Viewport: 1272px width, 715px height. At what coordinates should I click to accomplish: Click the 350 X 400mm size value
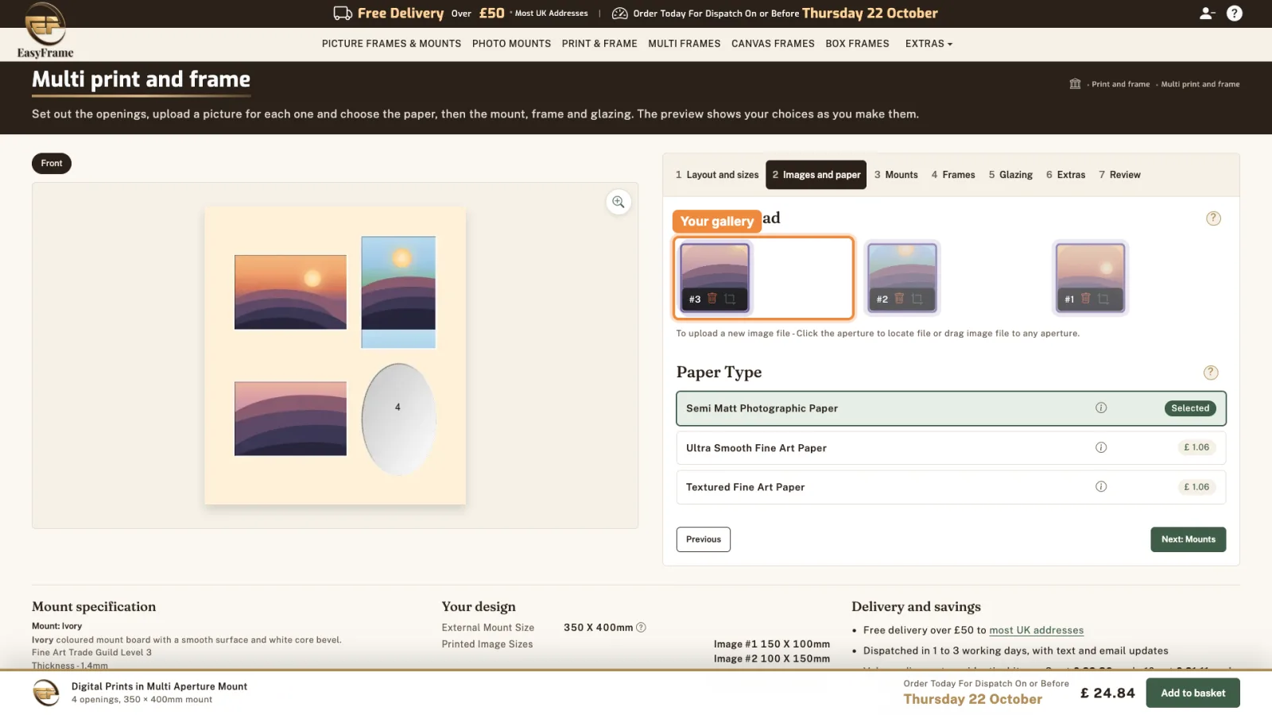[x=598, y=628]
